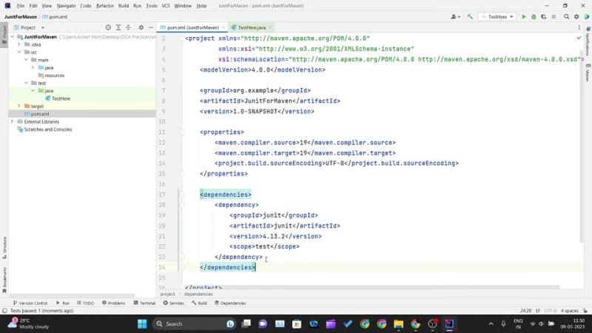Close the pom.xml editor tab
This screenshot has width=592, height=333.
[x=223, y=27]
